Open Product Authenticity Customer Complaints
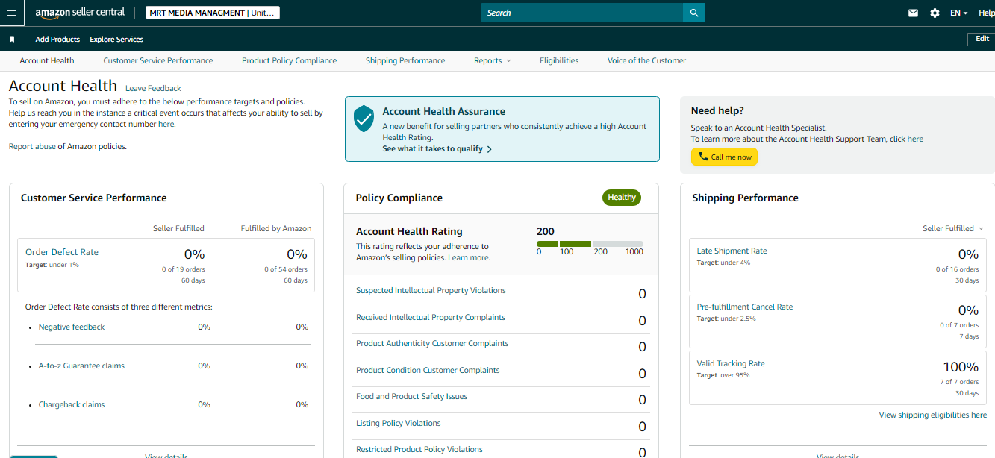Viewport: 995px width, 458px height. click(x=432, y=343)
